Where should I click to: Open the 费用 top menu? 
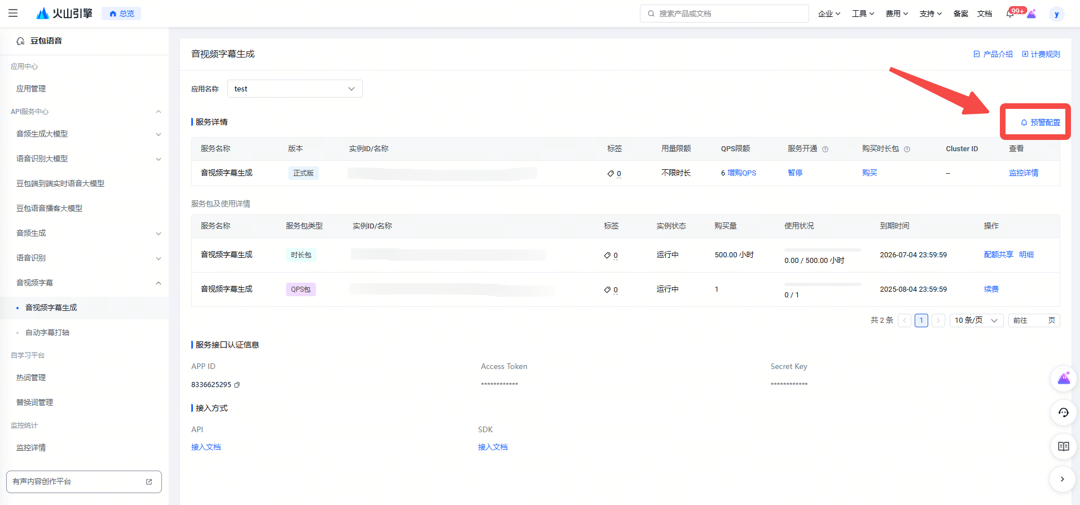click(896, 14)
